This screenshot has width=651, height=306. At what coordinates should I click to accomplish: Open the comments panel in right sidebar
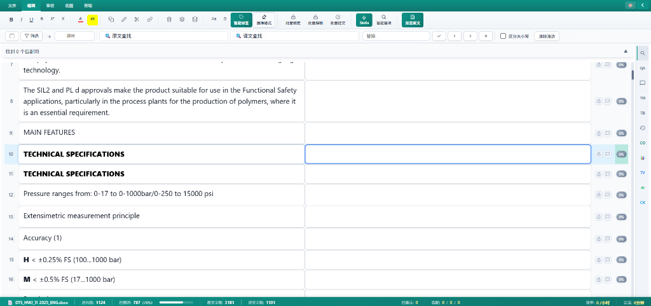[642, 83]
